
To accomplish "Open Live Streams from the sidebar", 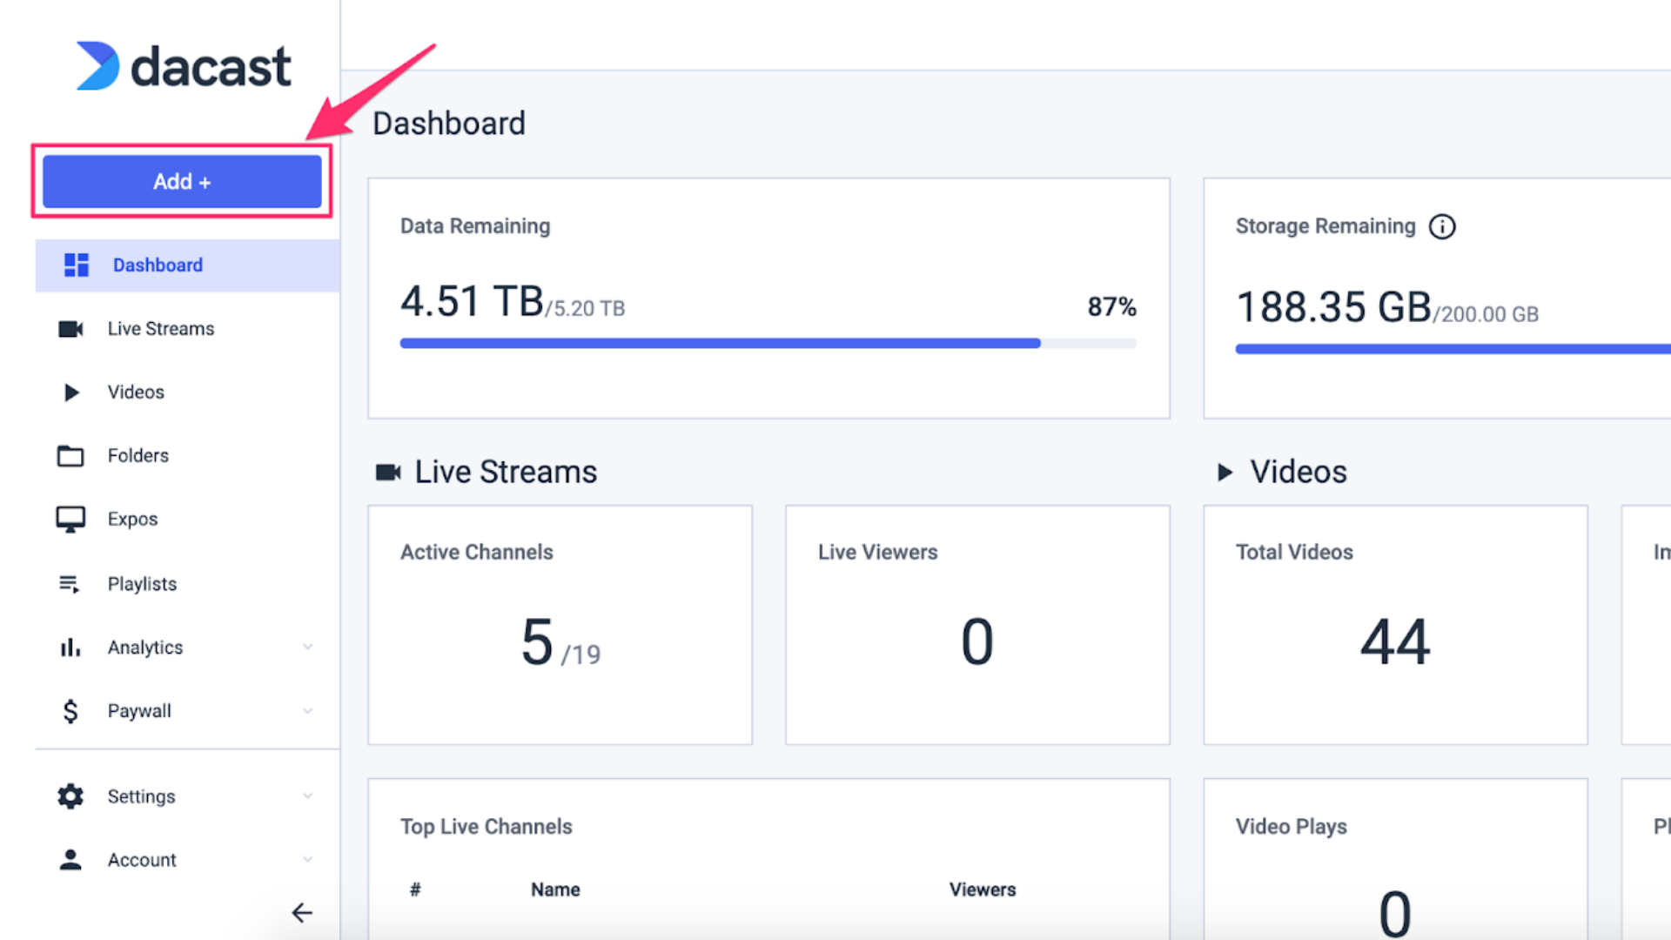I will click(x=160, y=328).
